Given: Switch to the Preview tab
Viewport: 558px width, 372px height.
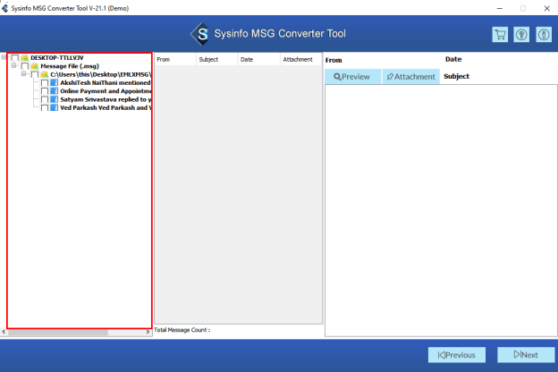Looking at the screenshot, I should coord(352,77).
